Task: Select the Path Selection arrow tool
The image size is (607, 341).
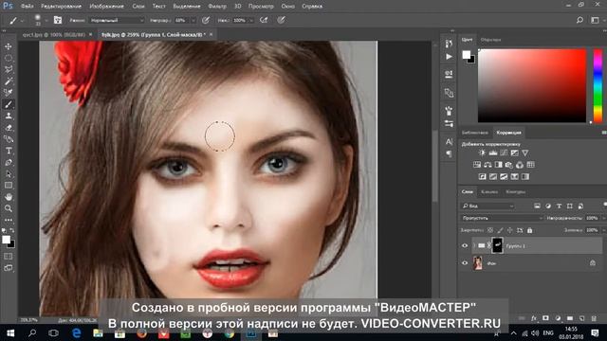Action: [9, 174]
